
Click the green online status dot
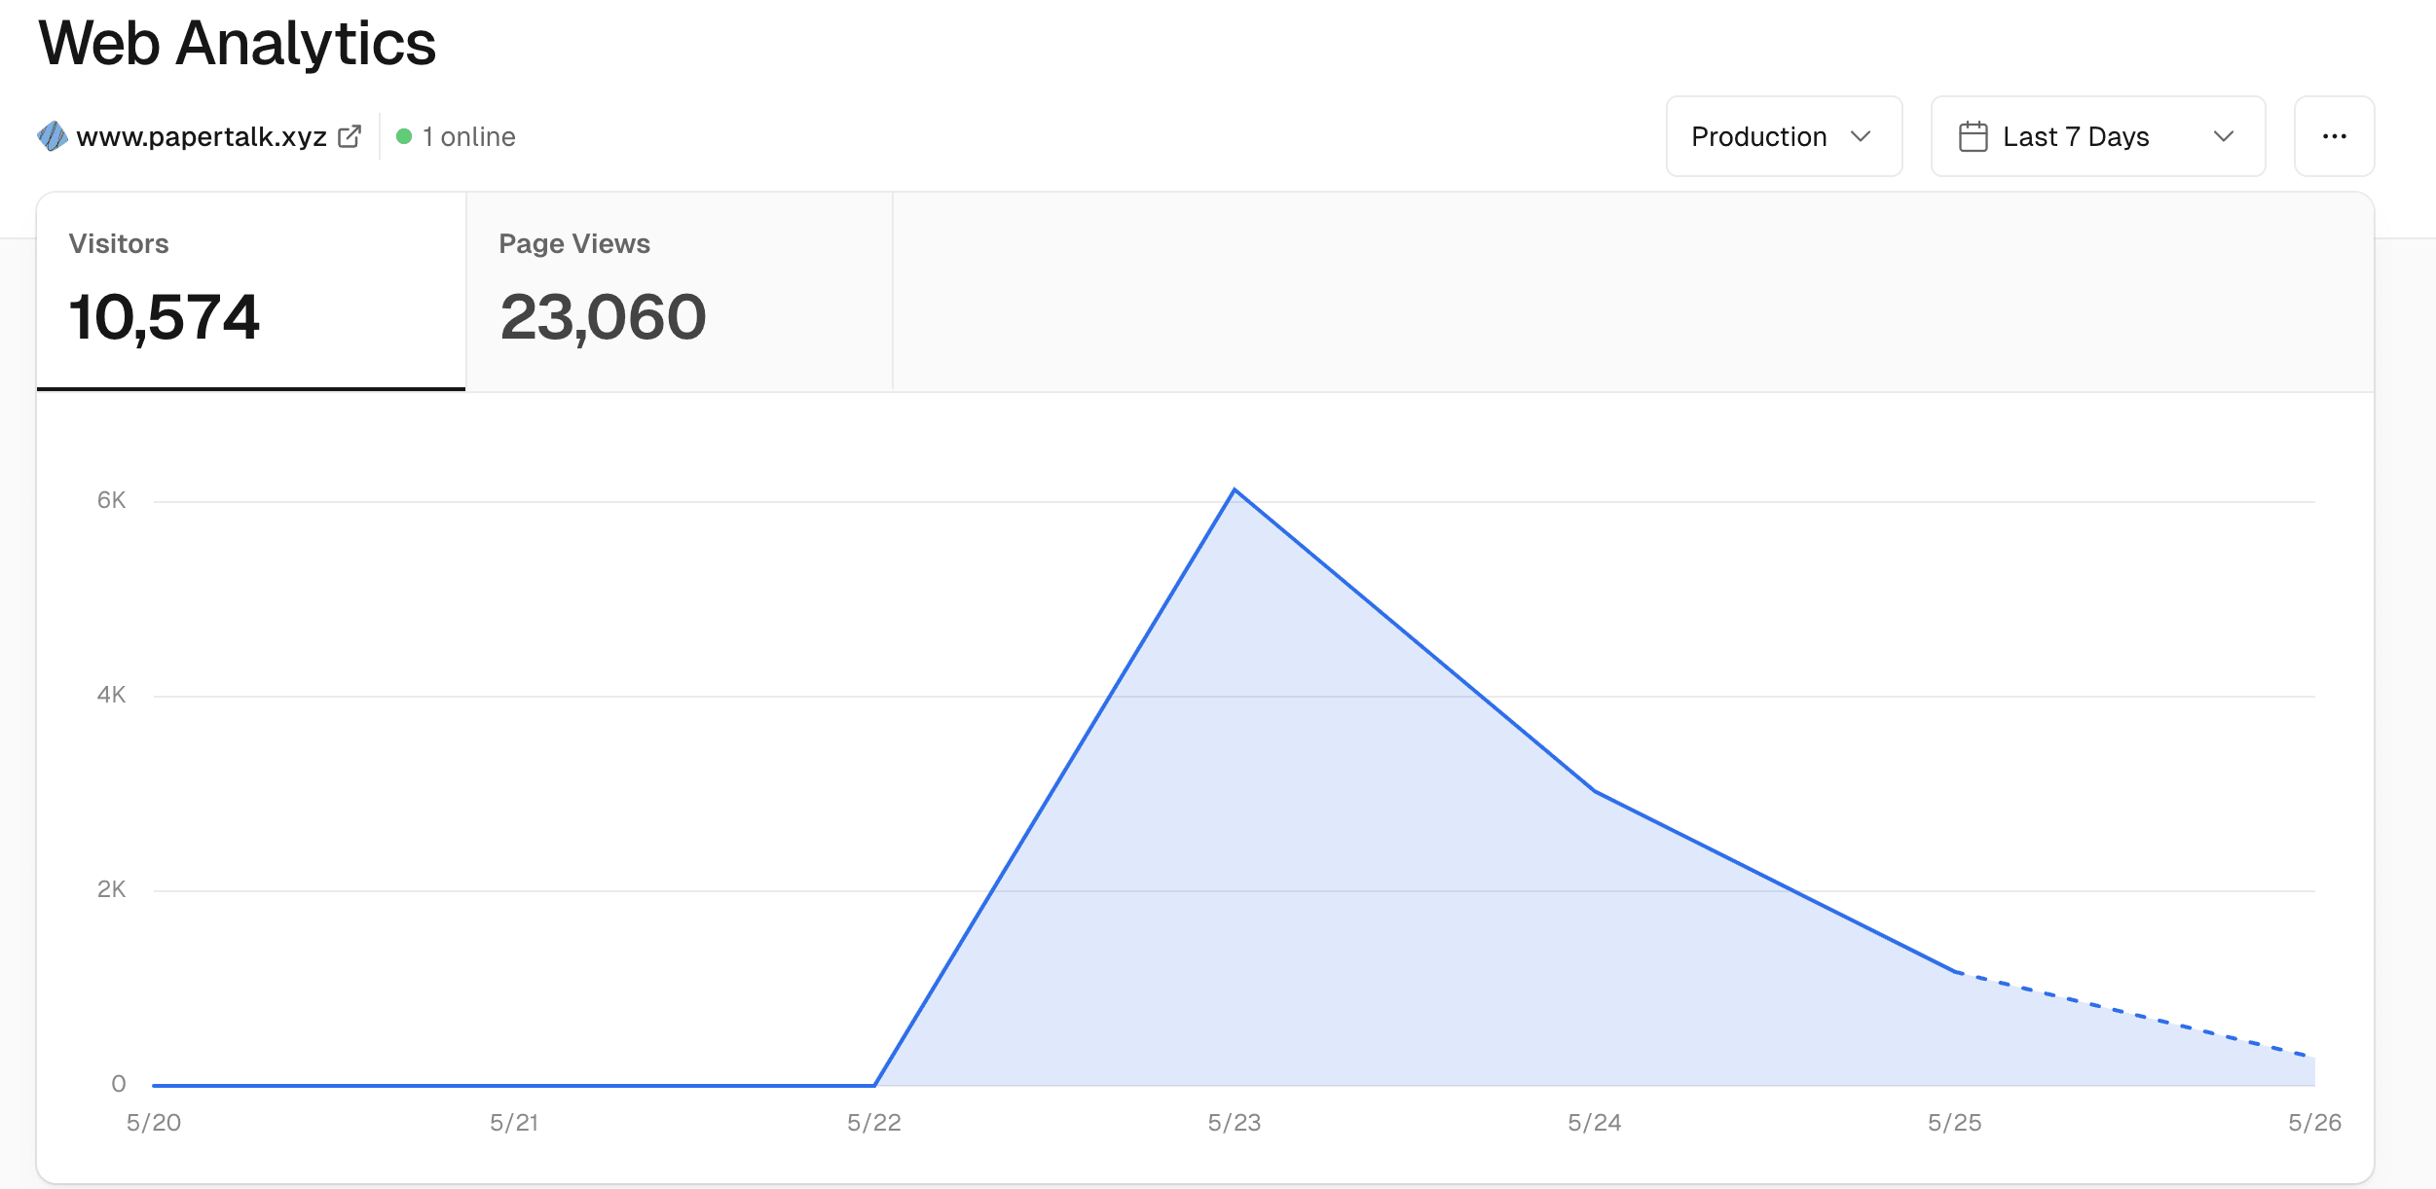[404, 136]
